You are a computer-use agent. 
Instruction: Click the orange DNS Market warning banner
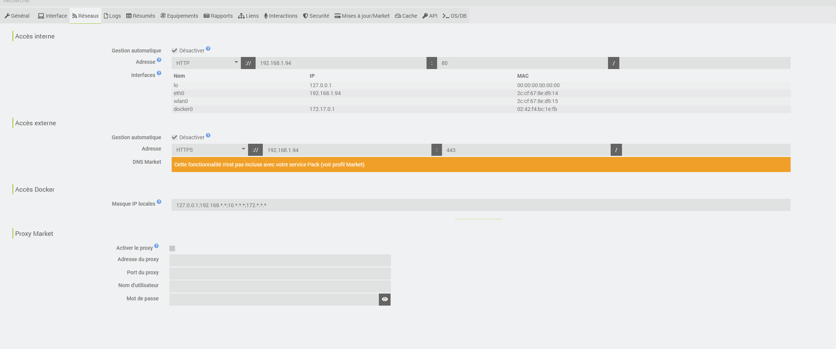tap(481, 165)
